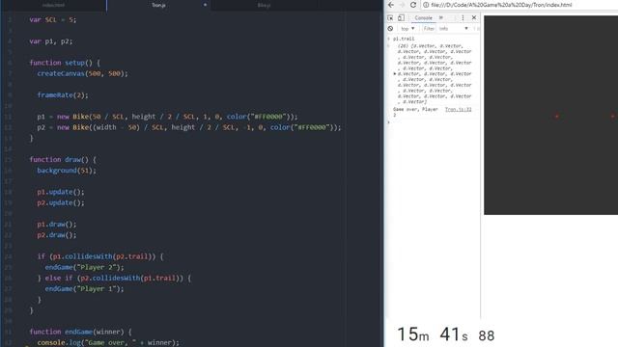Close the DevTools panel

click(x=474, y=17)
